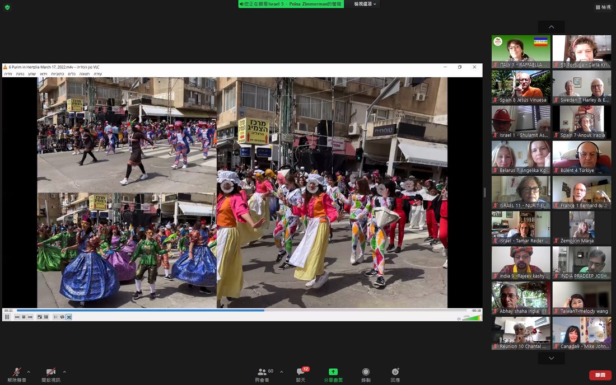Expand the participants options arrow
Screen dimensions: 616x385
281,372
